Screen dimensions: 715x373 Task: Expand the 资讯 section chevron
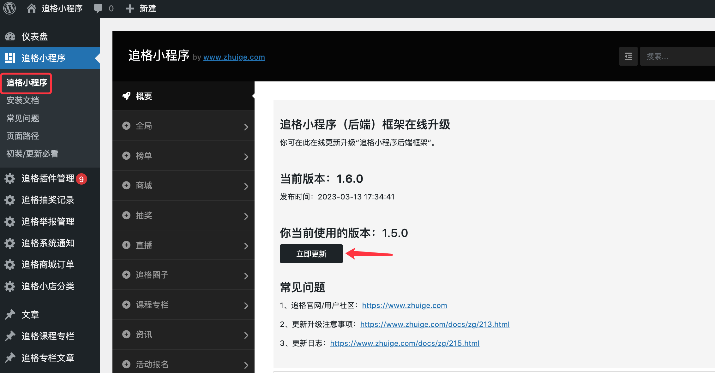point(246,335)
